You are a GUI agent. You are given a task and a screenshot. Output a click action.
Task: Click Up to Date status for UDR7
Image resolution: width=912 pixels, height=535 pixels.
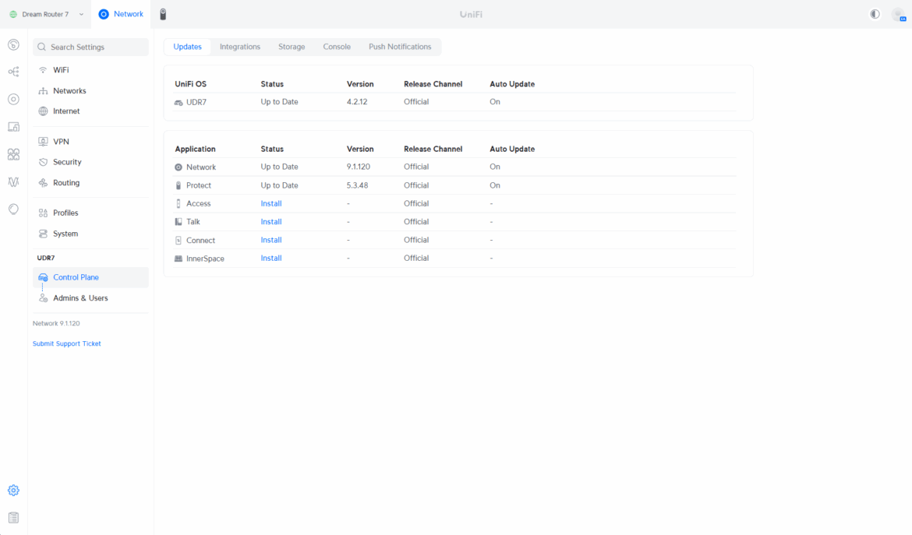coord(279,102)
